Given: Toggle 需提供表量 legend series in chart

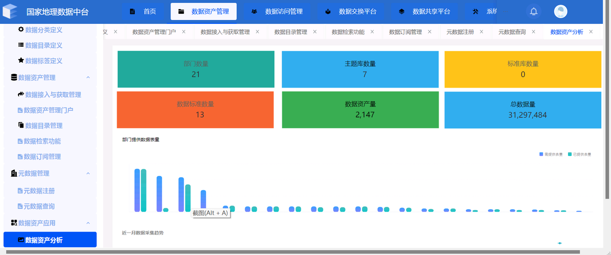Looking at the screenshot, I should (x=551, y=154).
